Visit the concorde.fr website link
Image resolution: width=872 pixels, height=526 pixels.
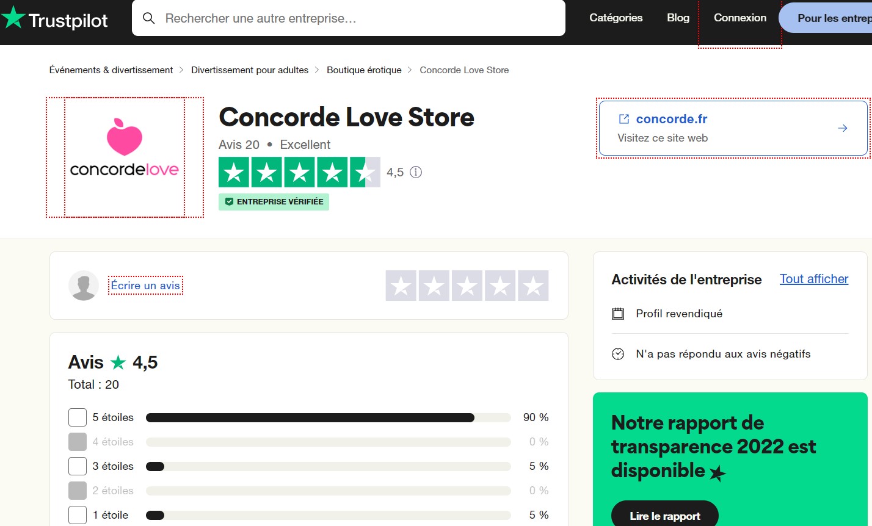(x=733, y=128)
